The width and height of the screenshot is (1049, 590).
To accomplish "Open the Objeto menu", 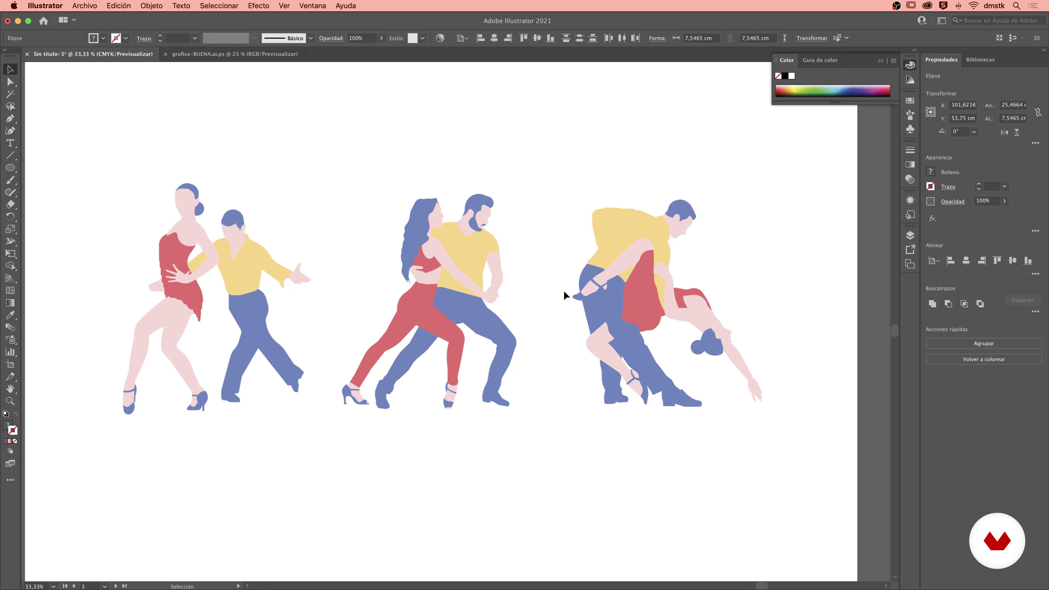I will (151, 6).
